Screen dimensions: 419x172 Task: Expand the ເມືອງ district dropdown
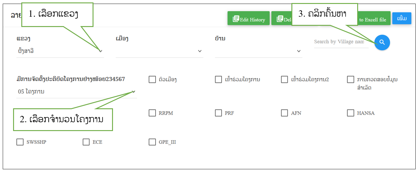200,51
